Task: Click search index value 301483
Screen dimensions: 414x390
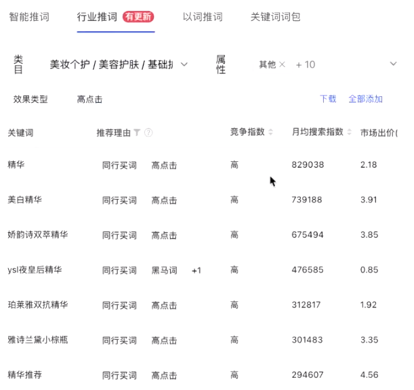Action: 307,340
